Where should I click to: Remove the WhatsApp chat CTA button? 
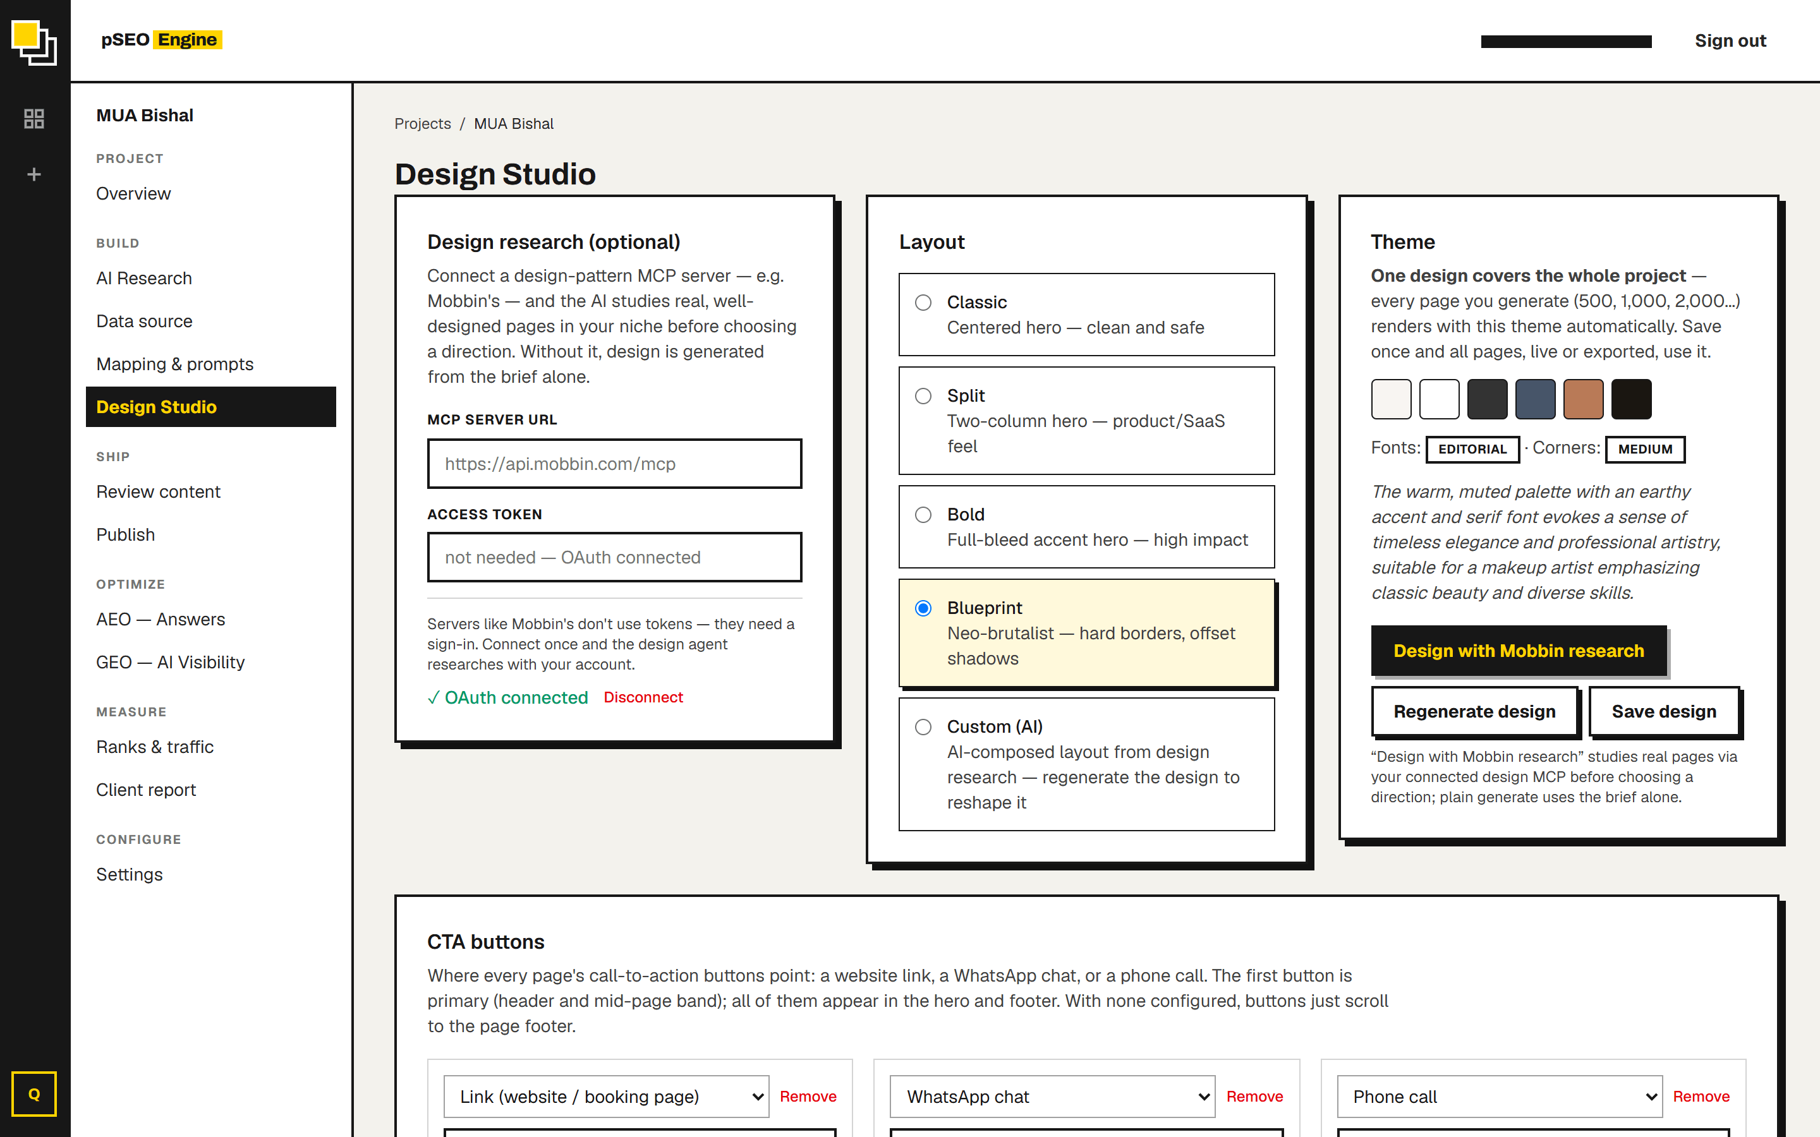[1254, 1097]
